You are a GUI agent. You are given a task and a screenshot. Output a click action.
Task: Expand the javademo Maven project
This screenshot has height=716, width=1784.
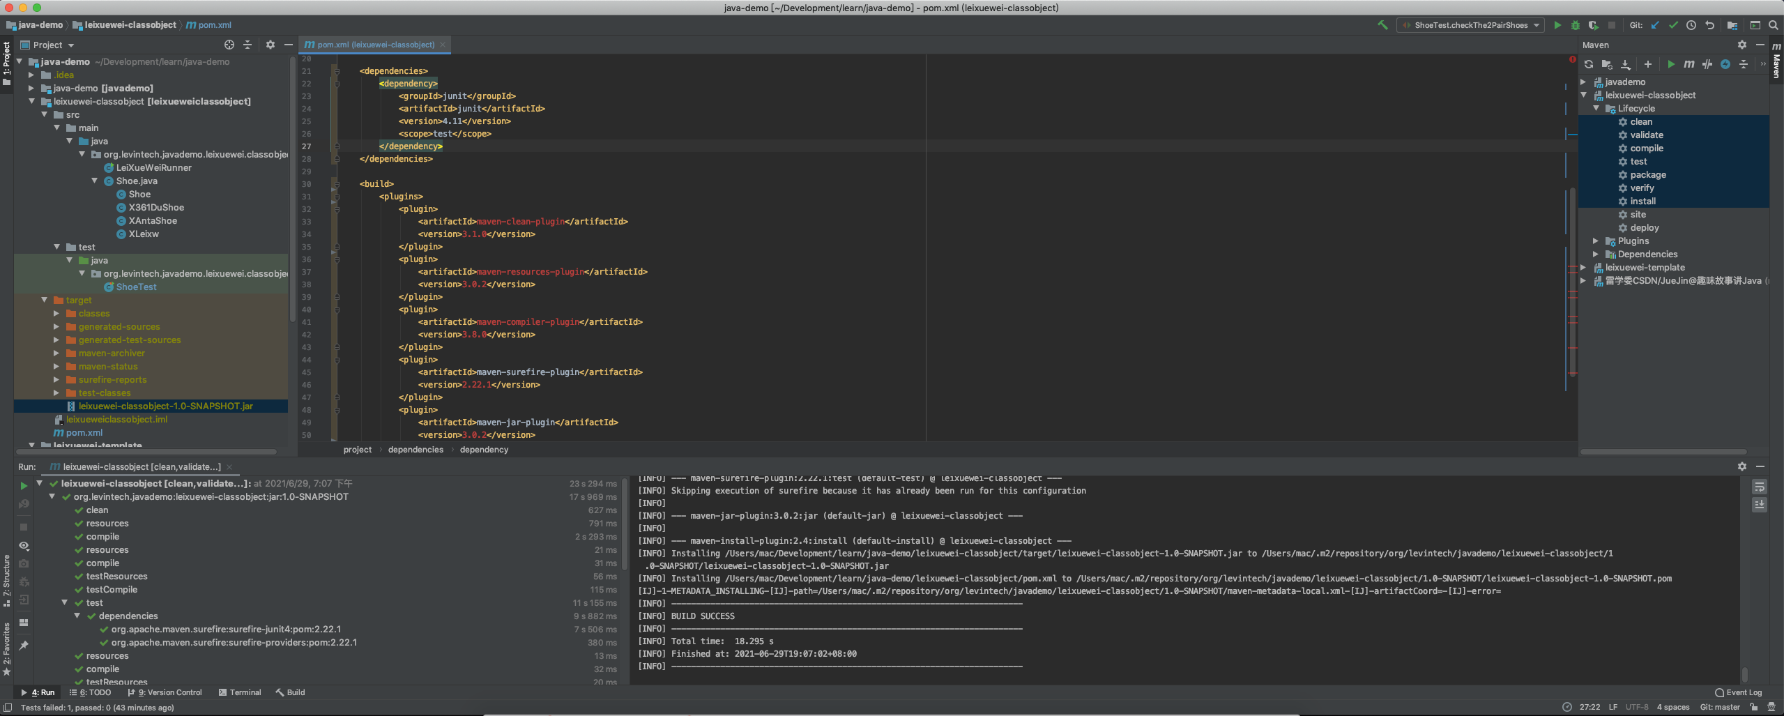tap(1583, 82)
